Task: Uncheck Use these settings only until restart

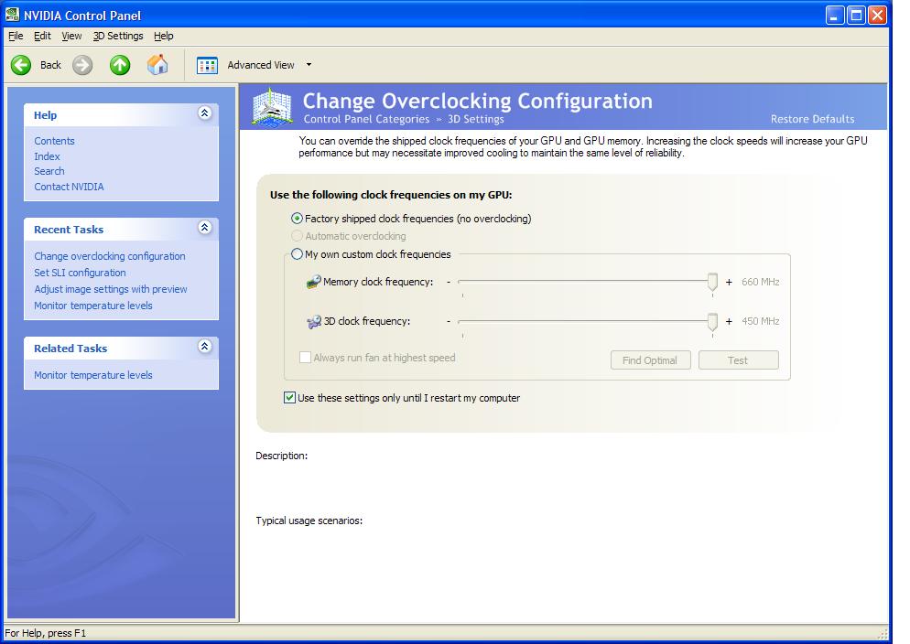Action: pyautogui.click(x=289, y=398)
